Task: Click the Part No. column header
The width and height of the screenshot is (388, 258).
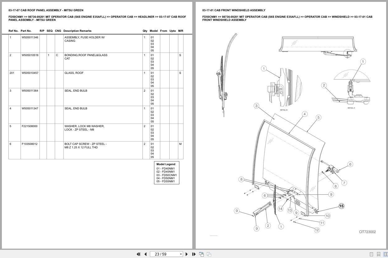Action: [26, 31]
